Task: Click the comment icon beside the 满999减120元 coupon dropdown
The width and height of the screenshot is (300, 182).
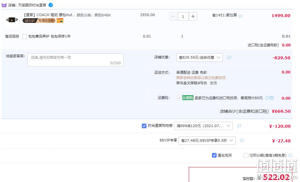Action: pos(239,126)
